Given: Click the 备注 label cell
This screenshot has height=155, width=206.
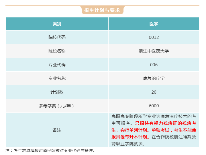Looking at the screenshot, I should (57, 130).
